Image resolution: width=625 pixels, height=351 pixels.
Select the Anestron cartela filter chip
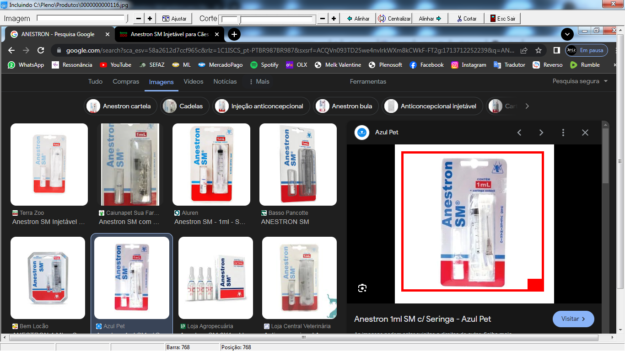click(x=121, y=106)
